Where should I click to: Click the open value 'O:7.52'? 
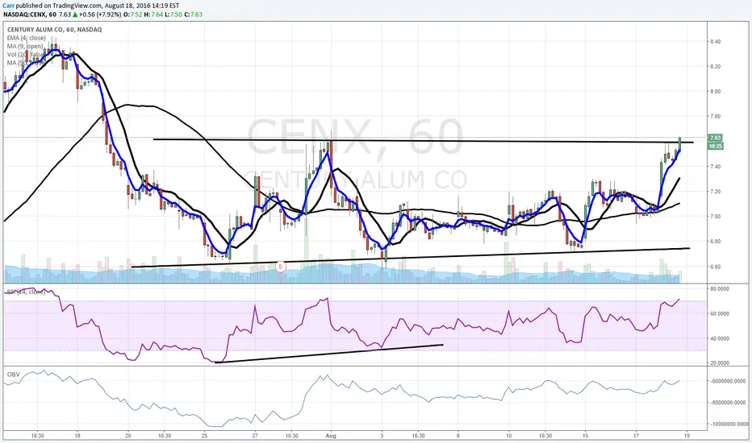pyautogui.click(x=133, y=14)
